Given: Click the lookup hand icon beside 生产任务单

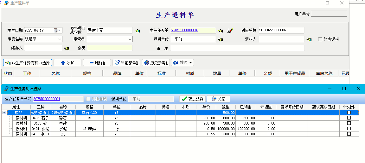Looking at the screenshot, I should click(x=221, y=31).
